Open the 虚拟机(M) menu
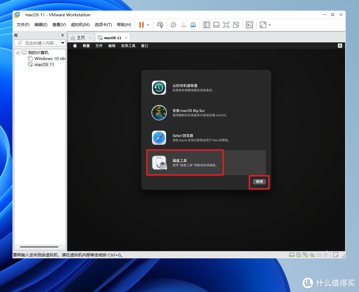Image resolution: width=359 pixels, height=292 pixels. point(80,25)
